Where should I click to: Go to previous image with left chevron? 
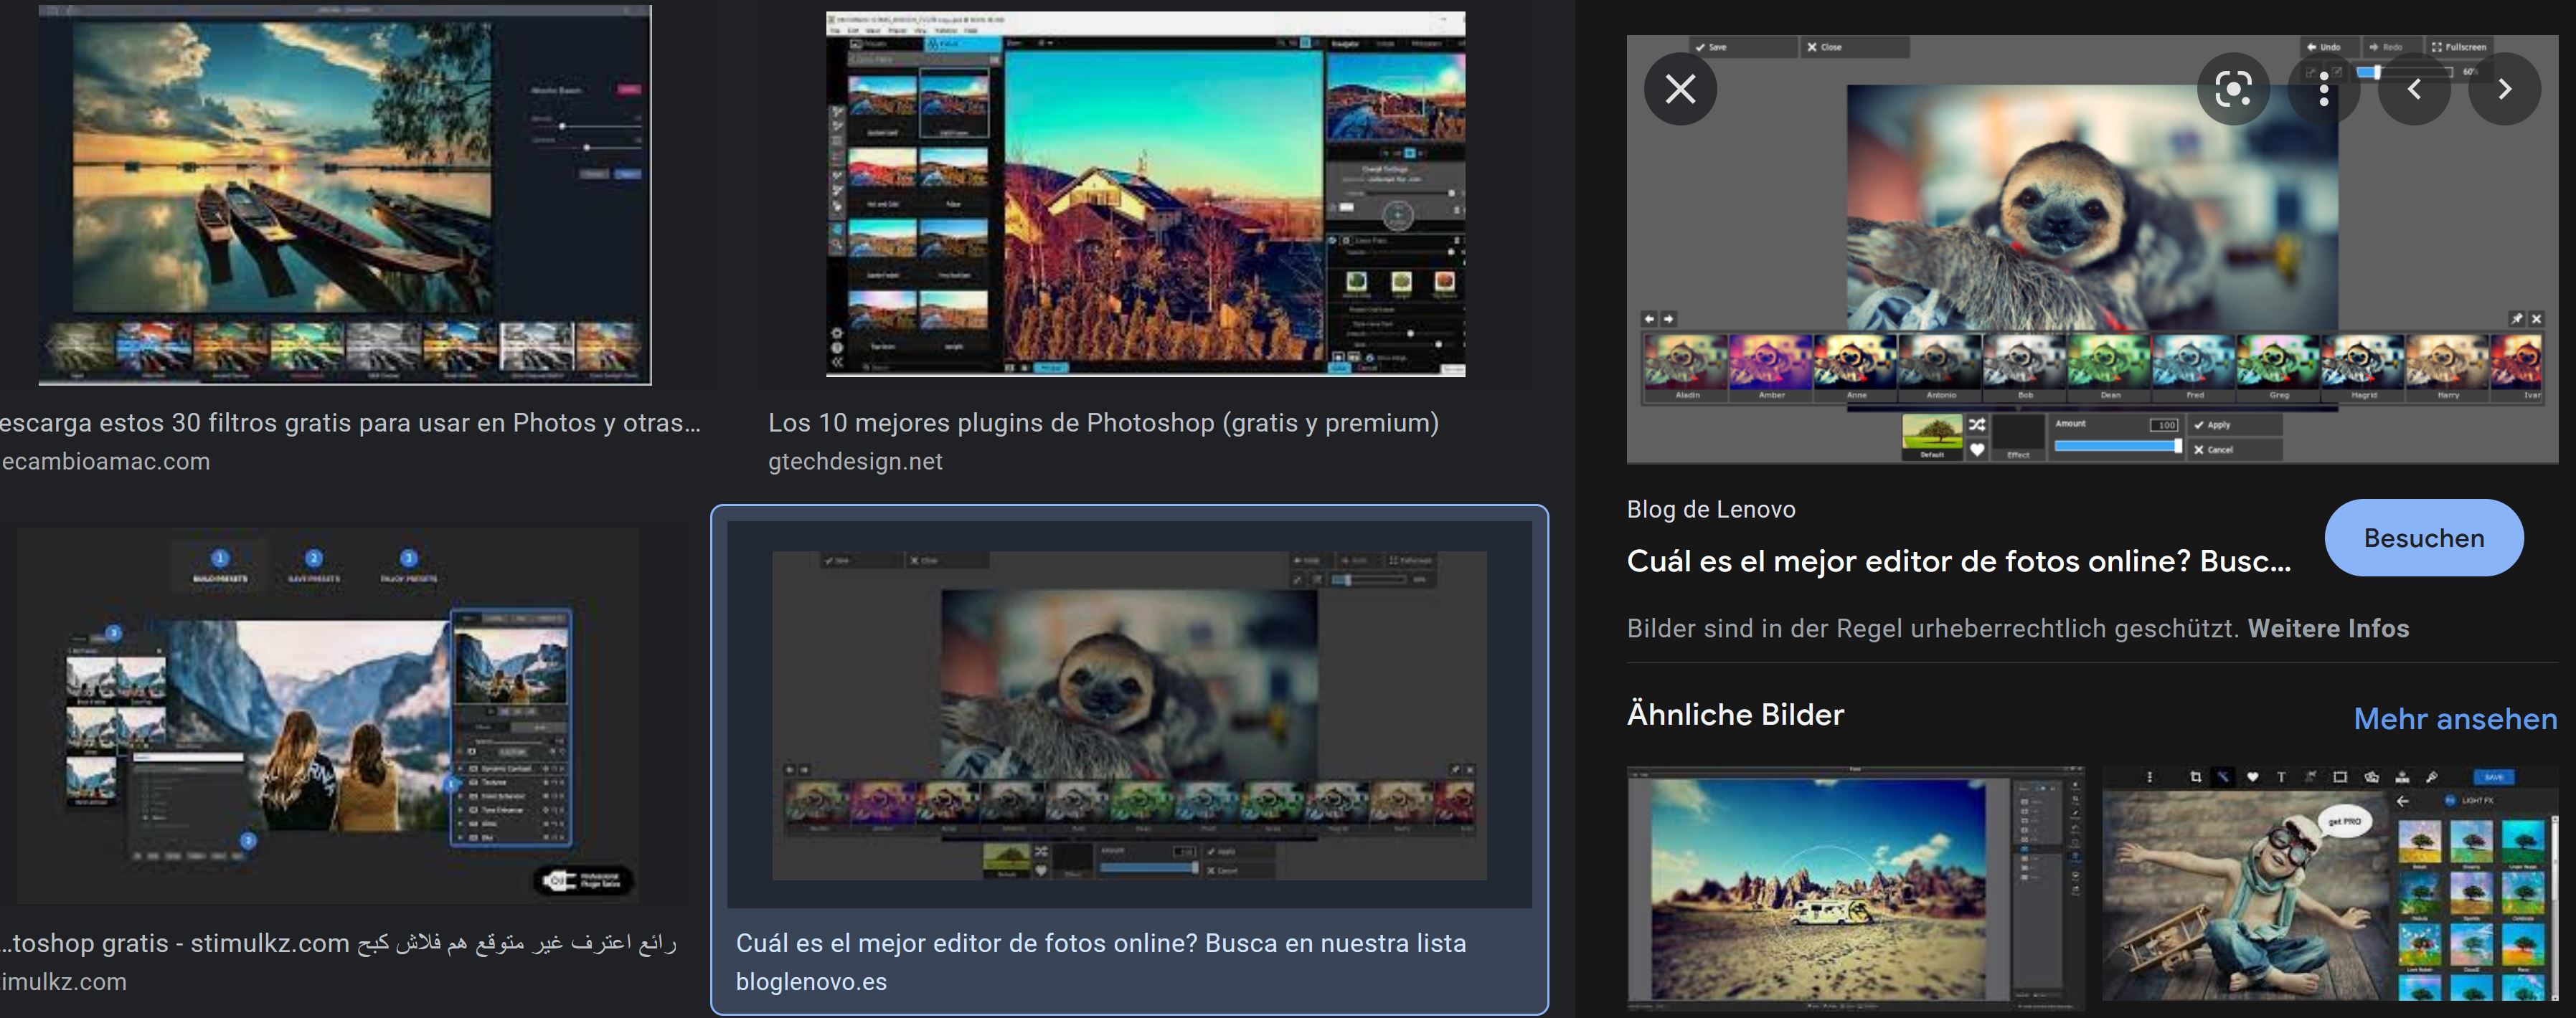point(2414,89)
